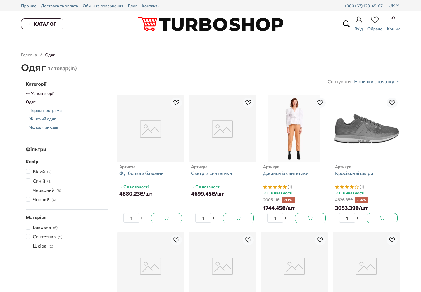Decrease quantity for Светр із синтетики

click(193, 218)
